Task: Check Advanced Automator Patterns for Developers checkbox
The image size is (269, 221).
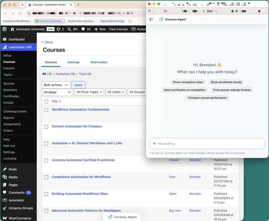Action: tap(46, 211)
